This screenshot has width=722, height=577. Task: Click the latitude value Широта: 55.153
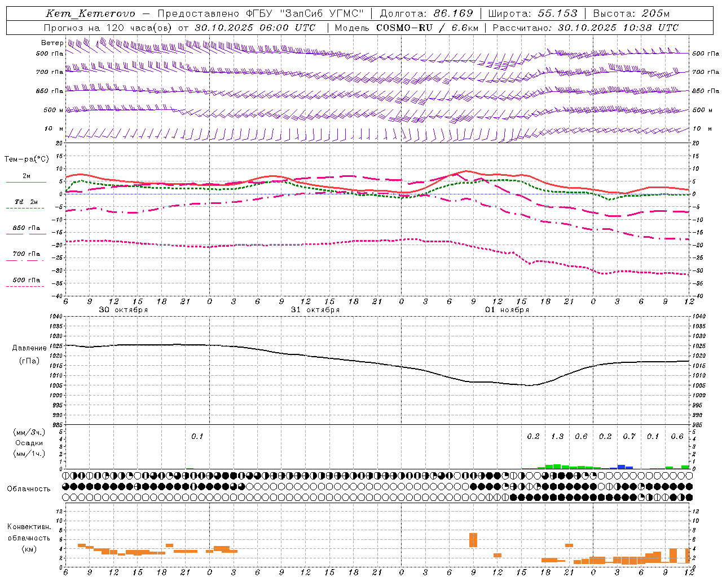click(533, 14)
